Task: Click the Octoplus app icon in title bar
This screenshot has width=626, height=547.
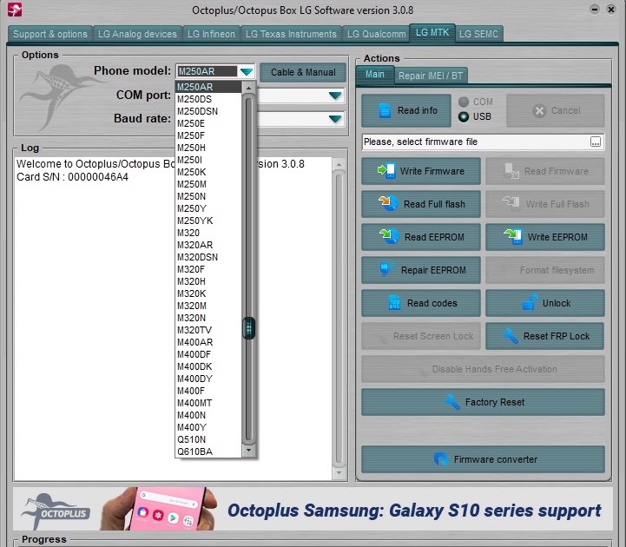Action: pyautogui.click(x=15, y=10)
